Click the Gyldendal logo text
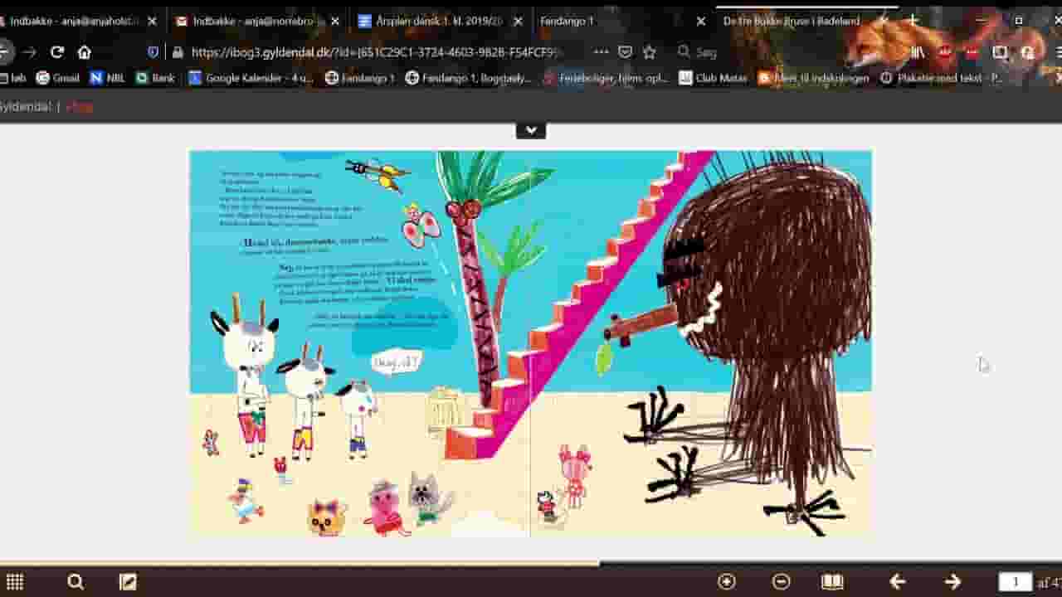This screenshot has height=597, width=1062. (x=25, y=107)
